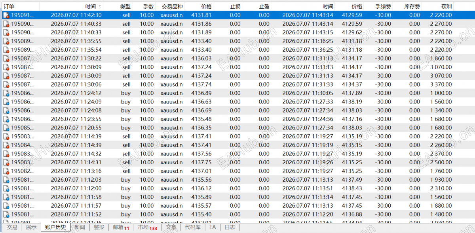This screenshot has width=475, height=233.
Task: Click the close price 4138.43
Action: (352, 189)
